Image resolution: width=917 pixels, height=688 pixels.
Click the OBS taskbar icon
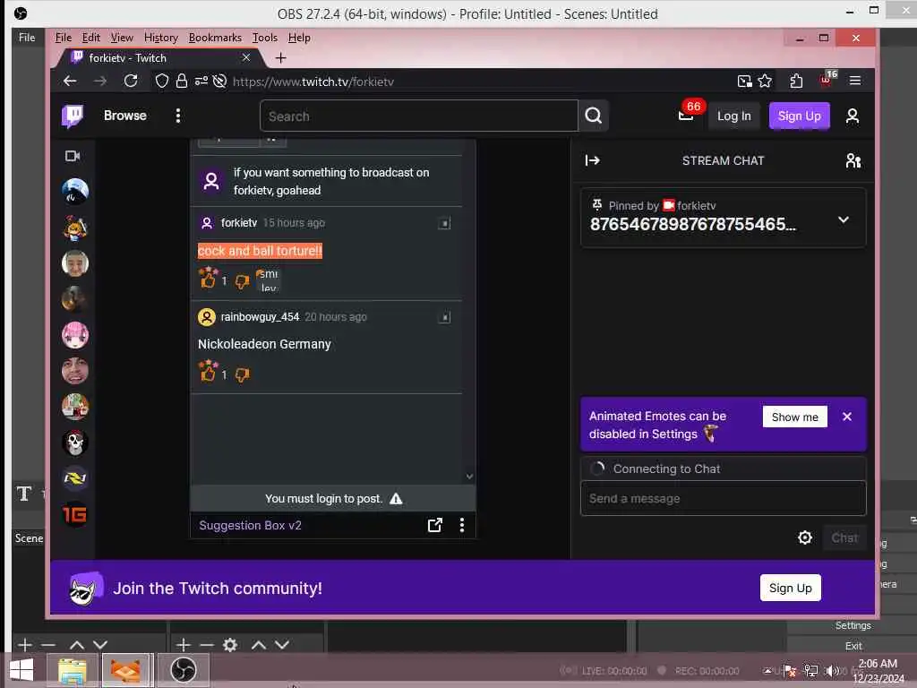tap(183, 670)
